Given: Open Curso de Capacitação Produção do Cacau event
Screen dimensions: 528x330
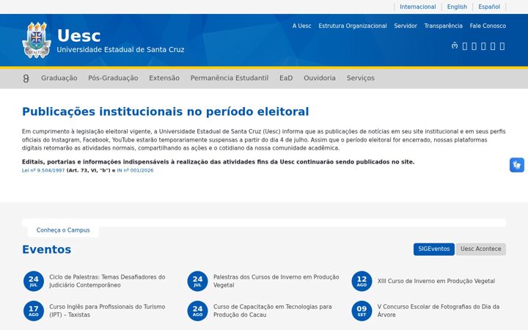Looking at the screenshot, I should (x=272, y=311).
